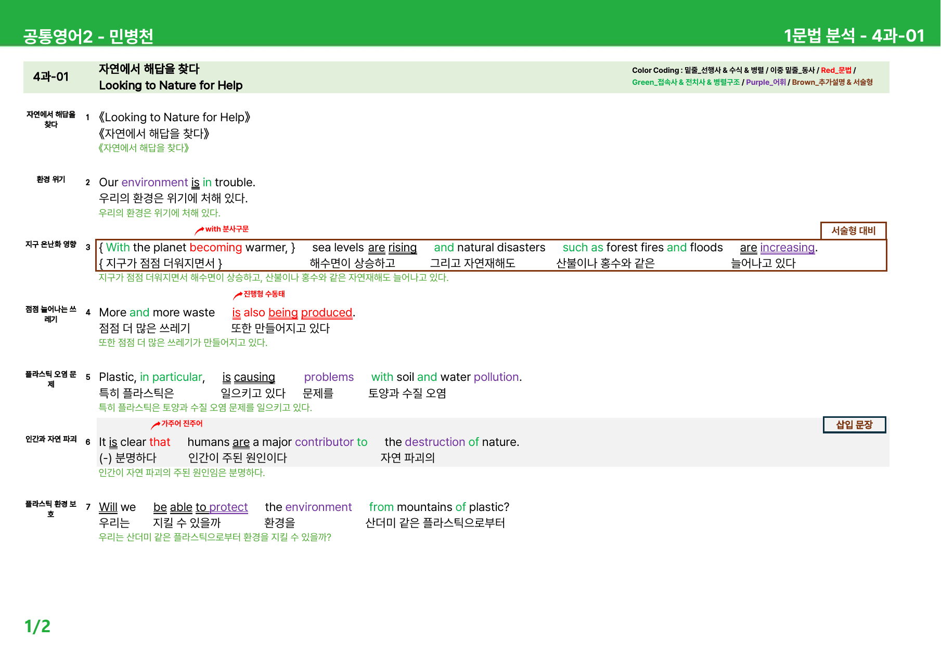Click the translation '우리의 환경은 위기에 처해 있다.' in black
This screenshot has height=665, width=941.
click(x=173, y=198)
